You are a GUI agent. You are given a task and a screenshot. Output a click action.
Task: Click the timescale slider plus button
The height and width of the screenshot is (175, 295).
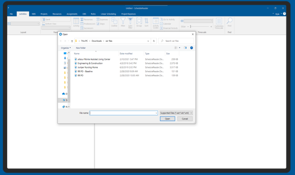[x=211, y=27]
